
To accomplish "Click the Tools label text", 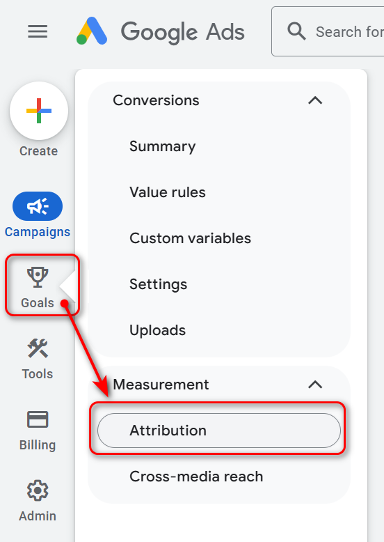I will point(38,374).
